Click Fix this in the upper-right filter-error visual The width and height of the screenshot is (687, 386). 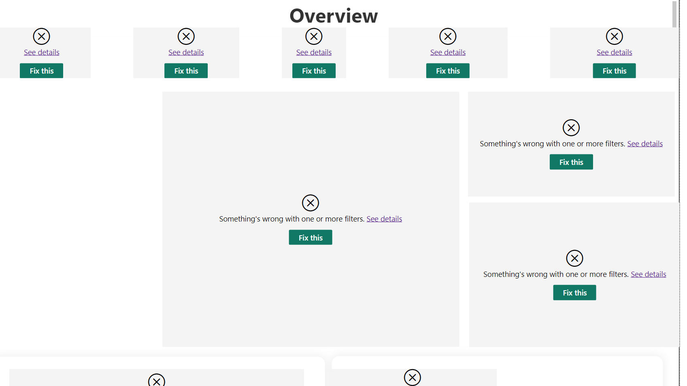click(x=571, y=162)
